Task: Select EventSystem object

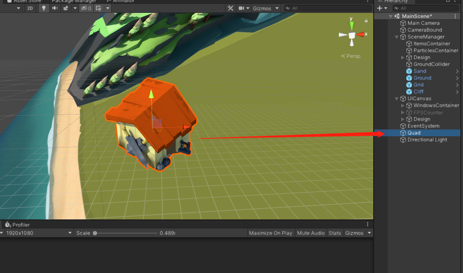Action: point(423,126)
